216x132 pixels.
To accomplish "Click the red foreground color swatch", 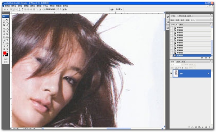I will point(5,53).
